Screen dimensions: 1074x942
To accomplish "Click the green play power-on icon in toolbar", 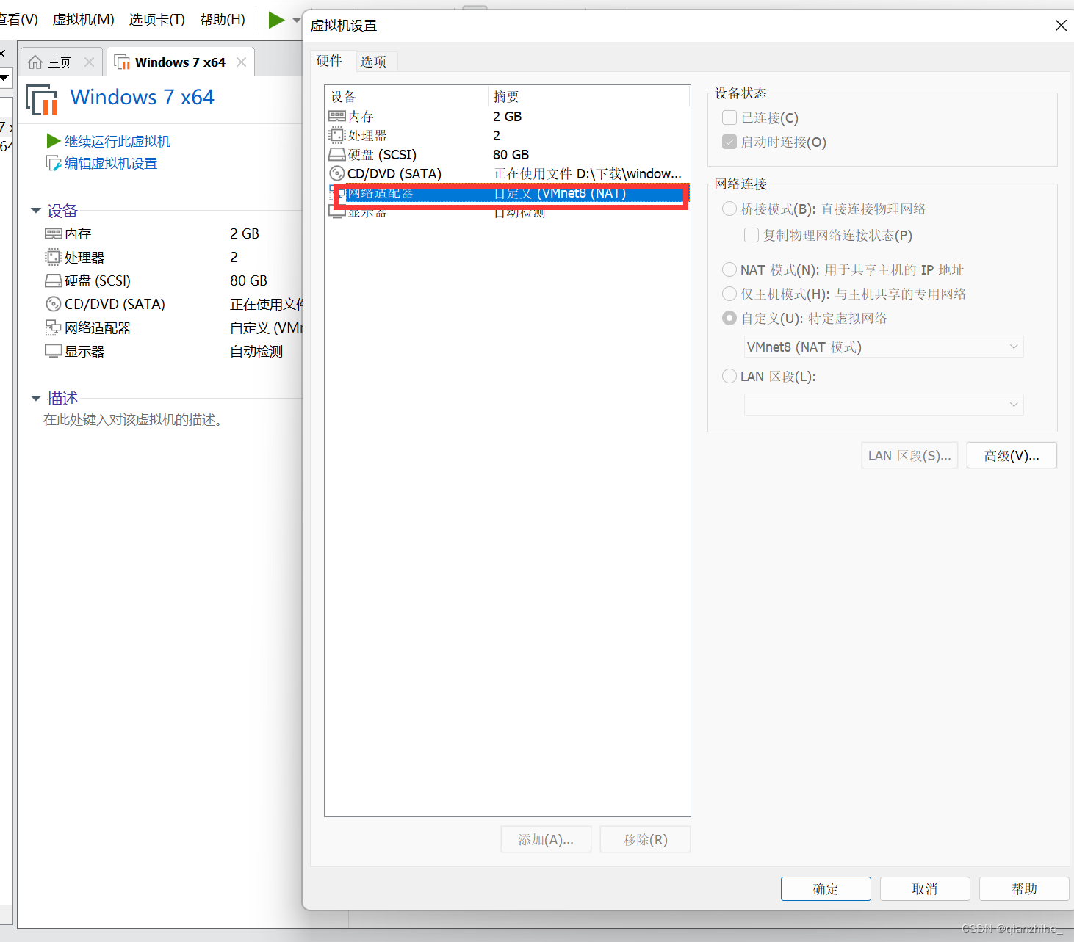I will [x=276, y=20].
